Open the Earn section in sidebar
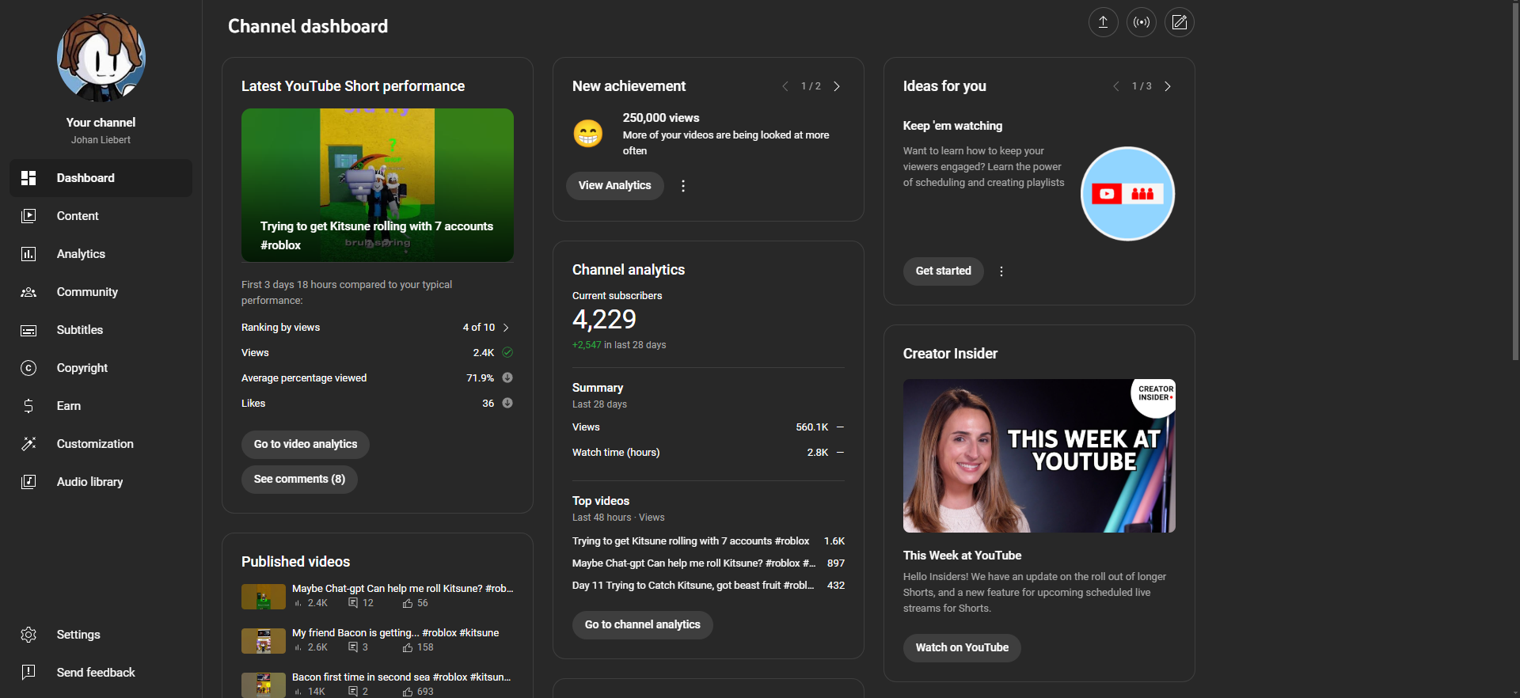The width and height of the screenshot is (1520, 698). coord(101,406)
